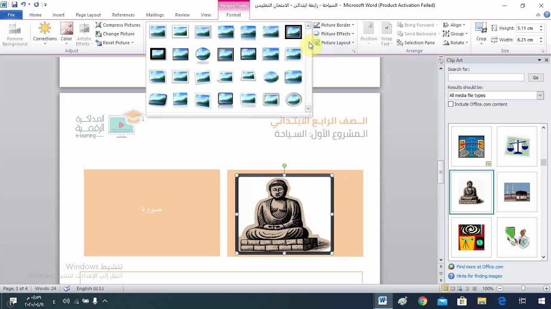Click the Word icon in the taskbar
551x309 pixels.
point(383,301)
